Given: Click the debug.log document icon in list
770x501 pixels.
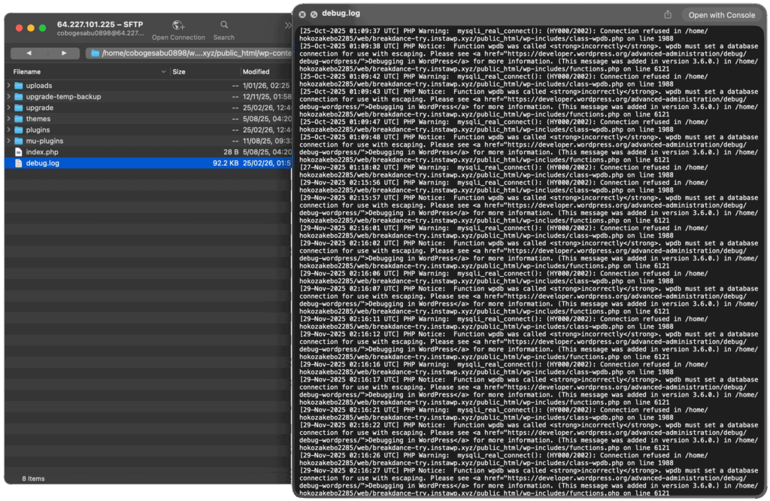Looking at the screenshot, I should (19, 163).
